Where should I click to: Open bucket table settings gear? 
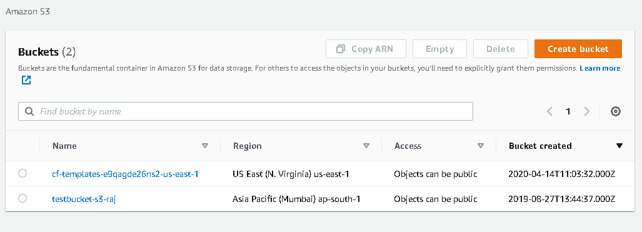[615, 111]
